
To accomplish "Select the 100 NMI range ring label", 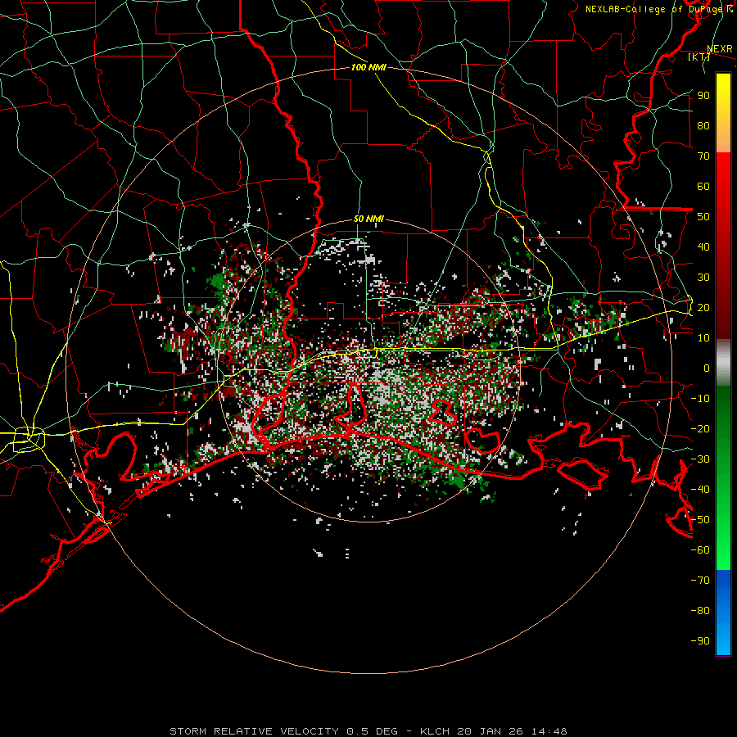I will click(x=368, y=67).
